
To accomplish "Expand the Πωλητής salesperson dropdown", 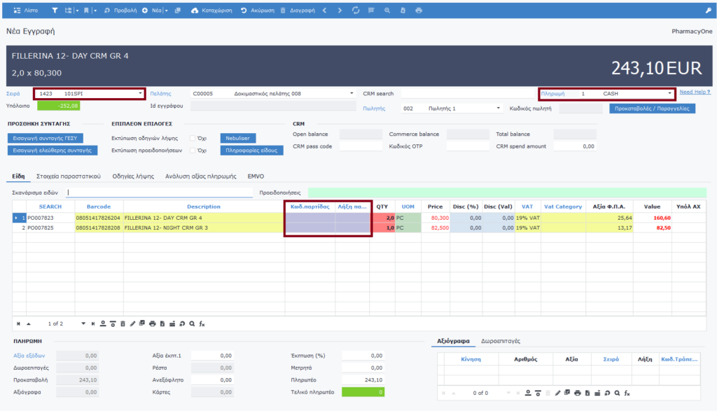I will [499, 109].
